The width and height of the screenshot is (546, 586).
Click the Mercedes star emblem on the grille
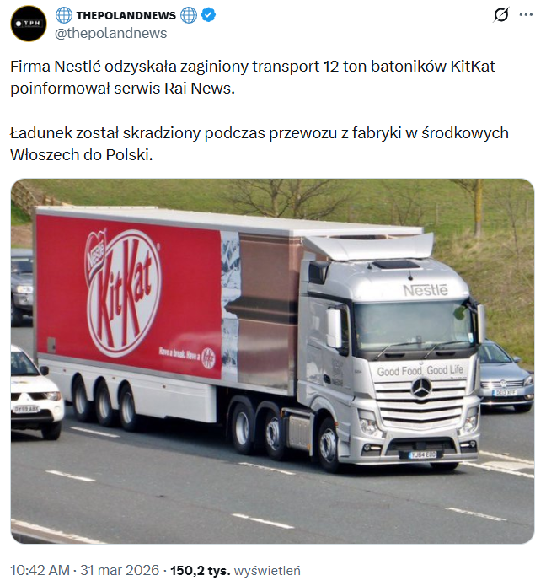tap(421, 388)
